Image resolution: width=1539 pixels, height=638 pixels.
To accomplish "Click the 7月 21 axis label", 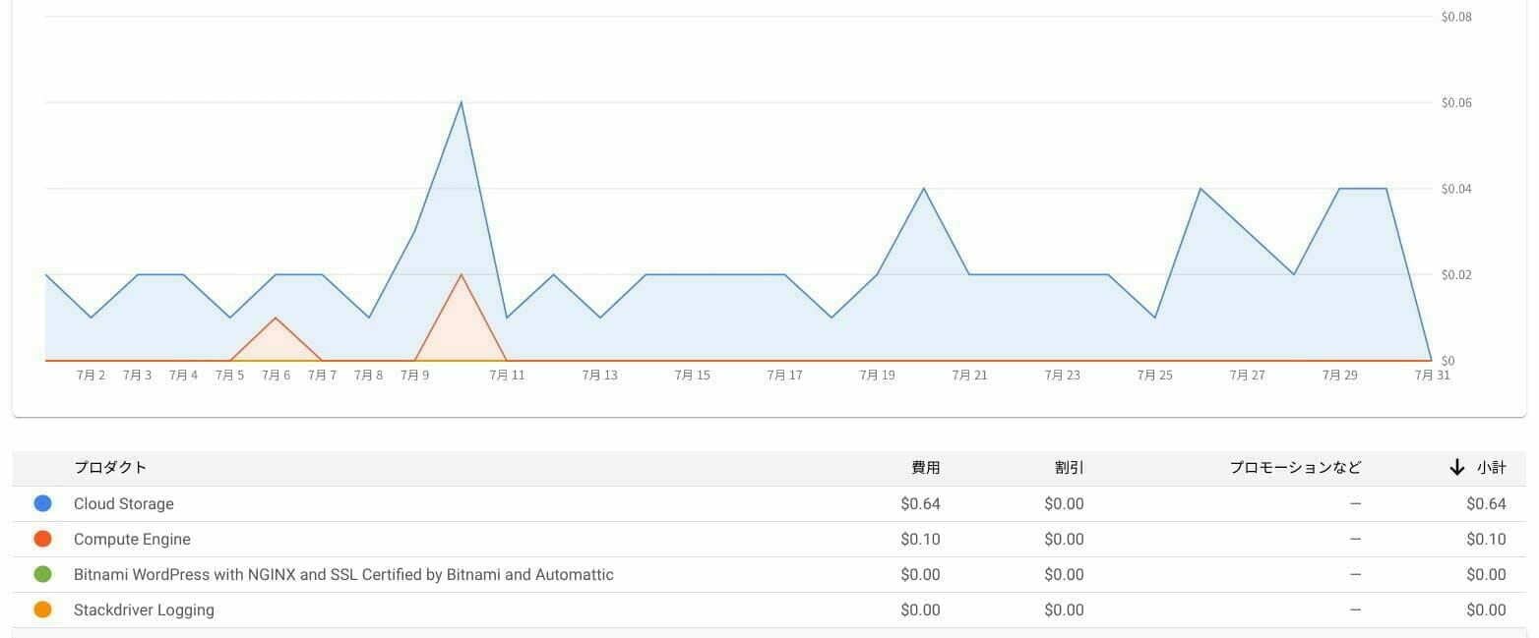I will pyautogui.click(x=969, y=375).
